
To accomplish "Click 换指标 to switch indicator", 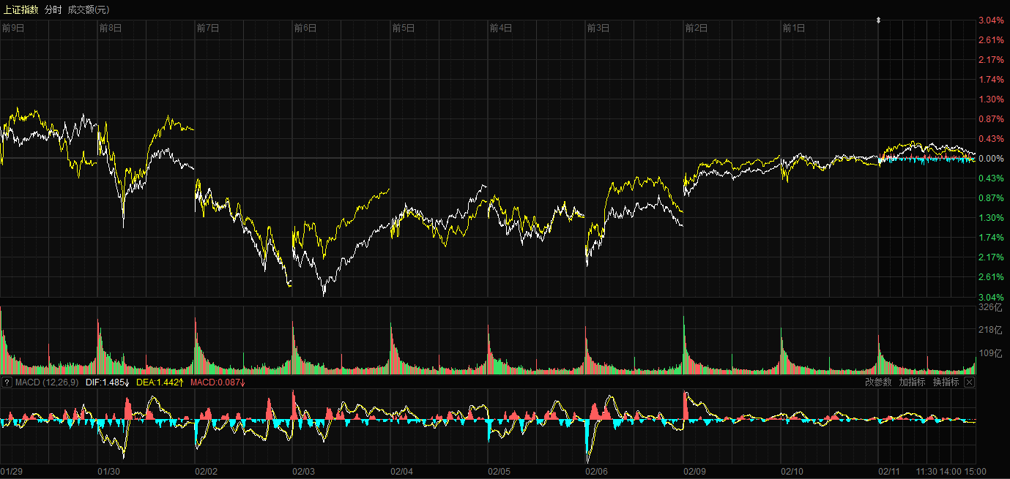I will click(946, 382).
